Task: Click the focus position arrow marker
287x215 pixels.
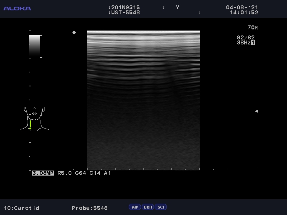Action: point(257,111)
